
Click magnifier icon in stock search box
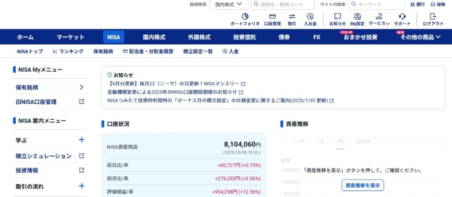tap(256, 4)
